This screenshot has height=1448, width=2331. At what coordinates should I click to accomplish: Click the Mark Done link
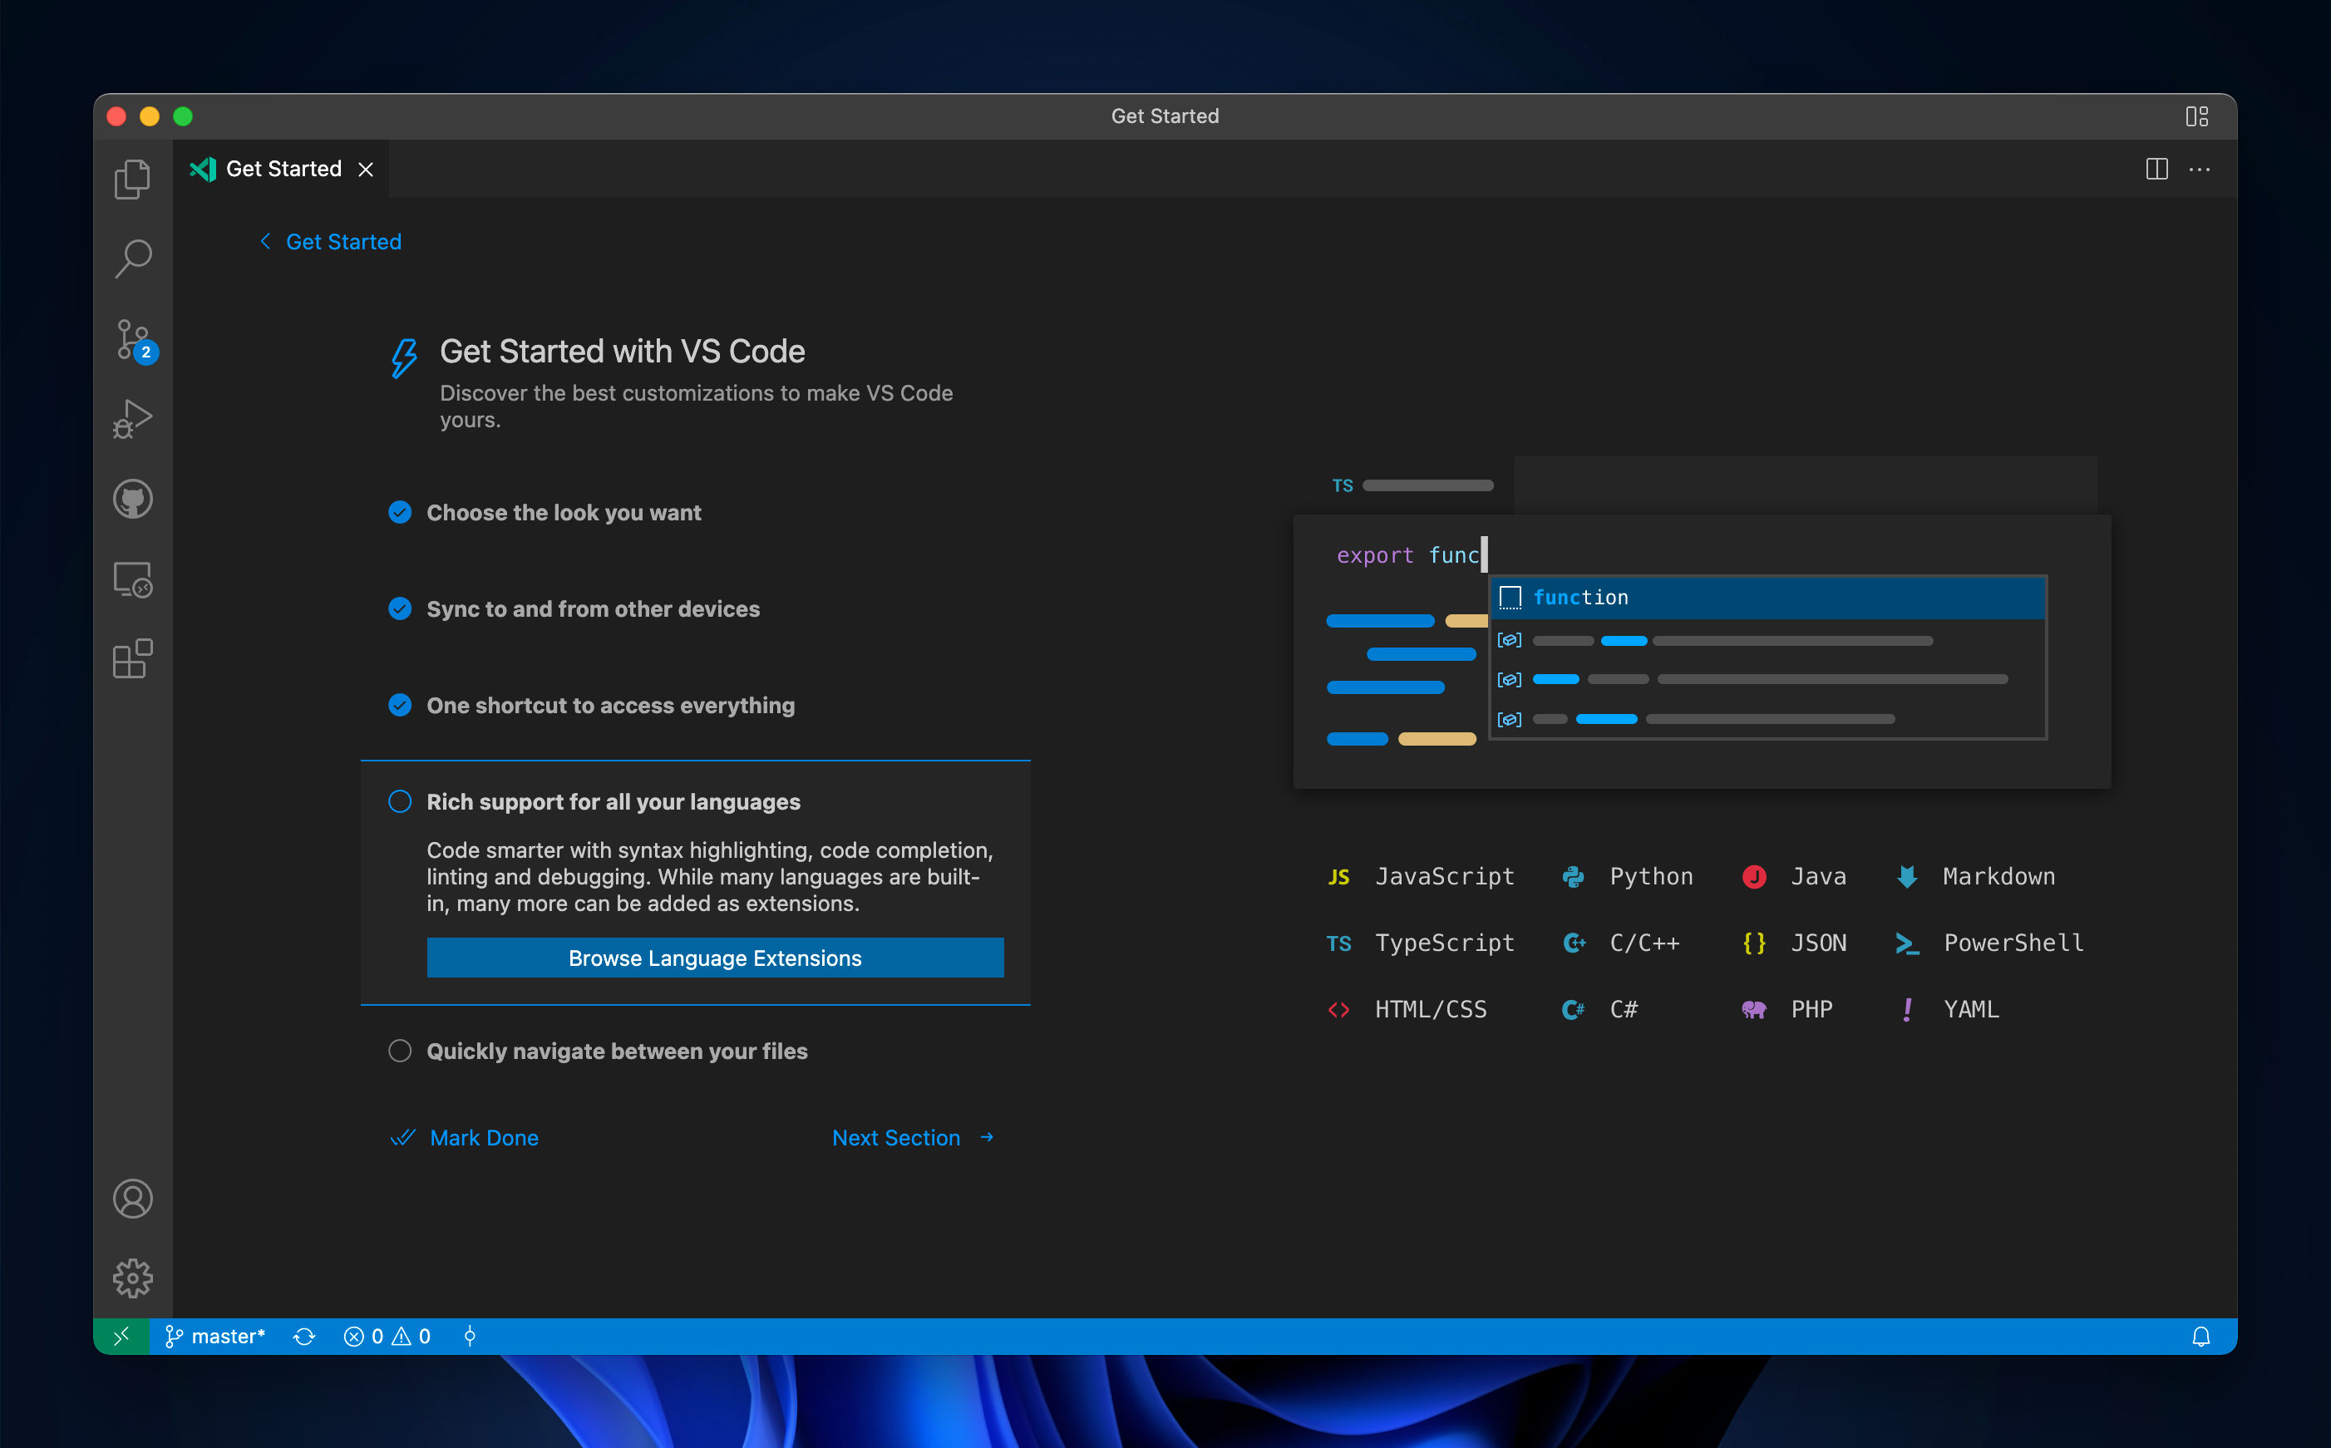tap(466, 1138)
